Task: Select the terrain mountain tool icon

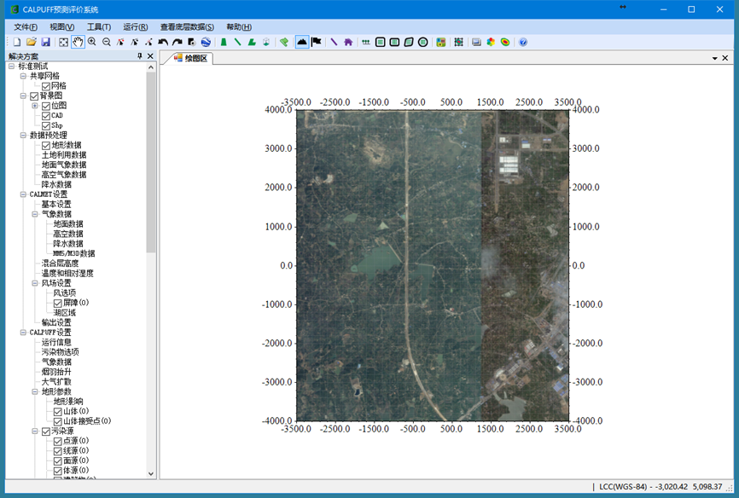Action: pos(301,42)
